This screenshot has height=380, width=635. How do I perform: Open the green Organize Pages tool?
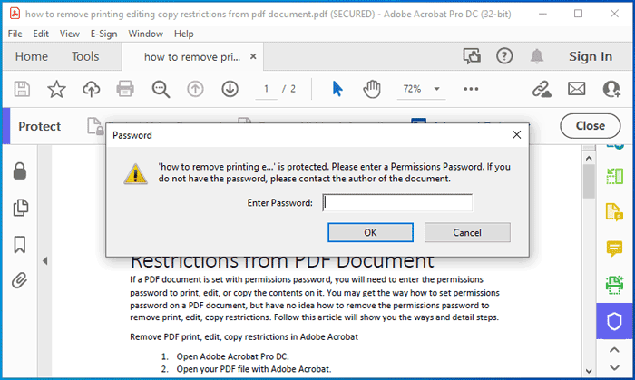[x=614, y=176]
